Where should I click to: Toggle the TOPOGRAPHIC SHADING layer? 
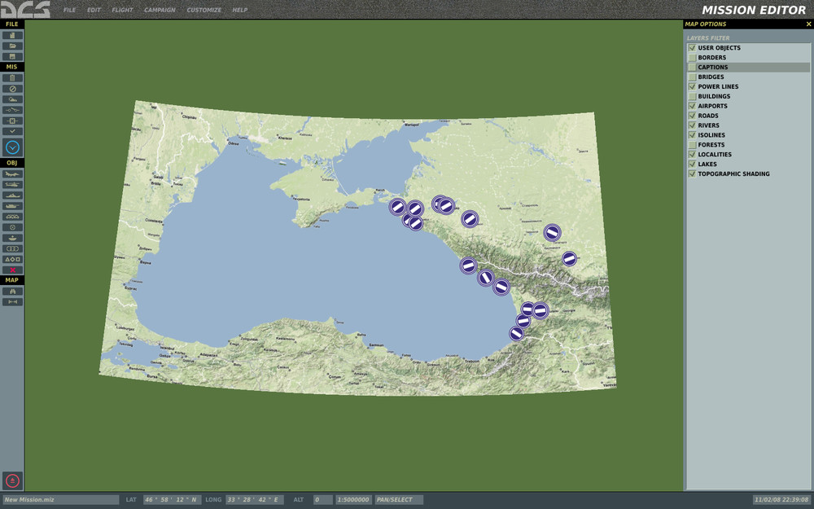click(692, 173)
